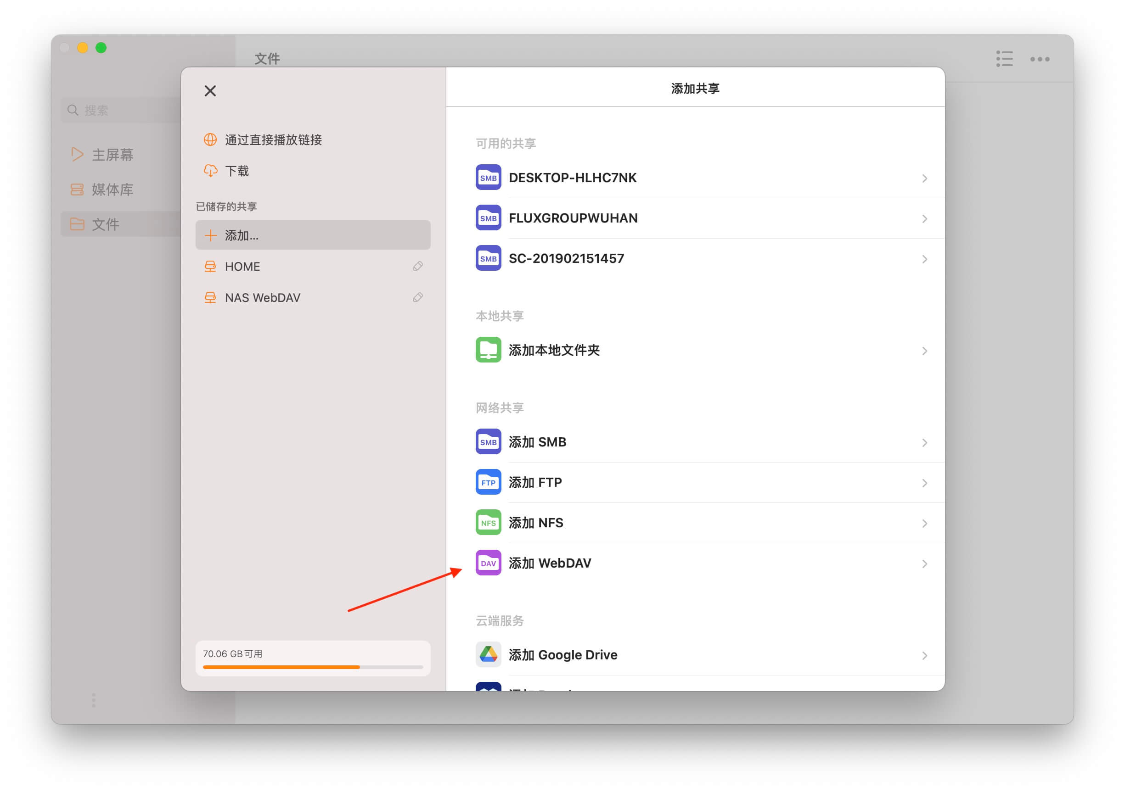Select the NAS WebDAV saved share

(x=263, y=298)
